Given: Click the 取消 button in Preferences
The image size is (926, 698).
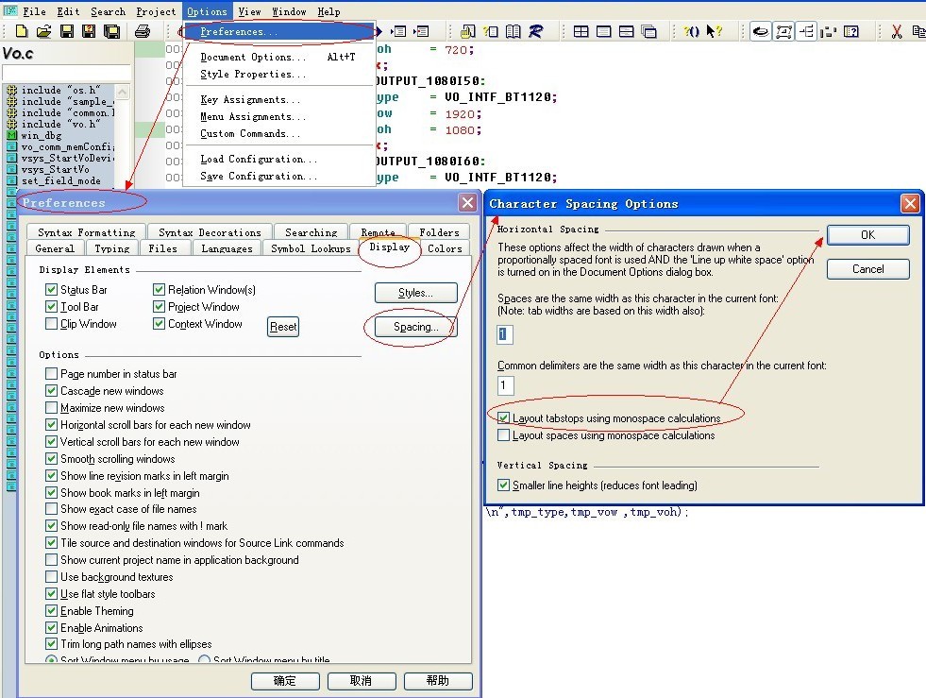Looking at the screenshot, I should tap(361, 681).
